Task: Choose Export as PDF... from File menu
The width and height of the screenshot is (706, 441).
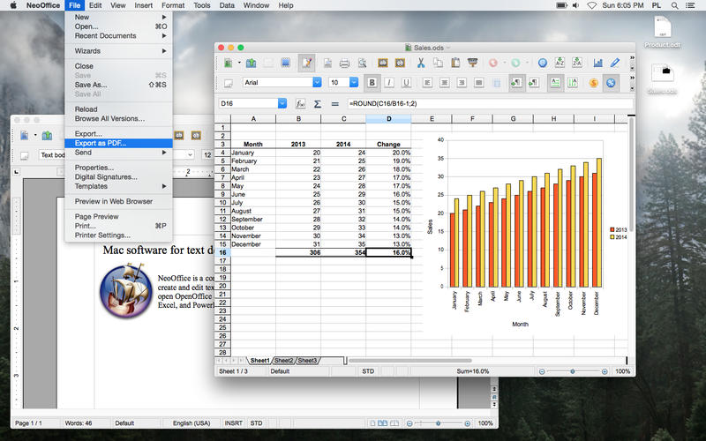Action: point(101,143)
